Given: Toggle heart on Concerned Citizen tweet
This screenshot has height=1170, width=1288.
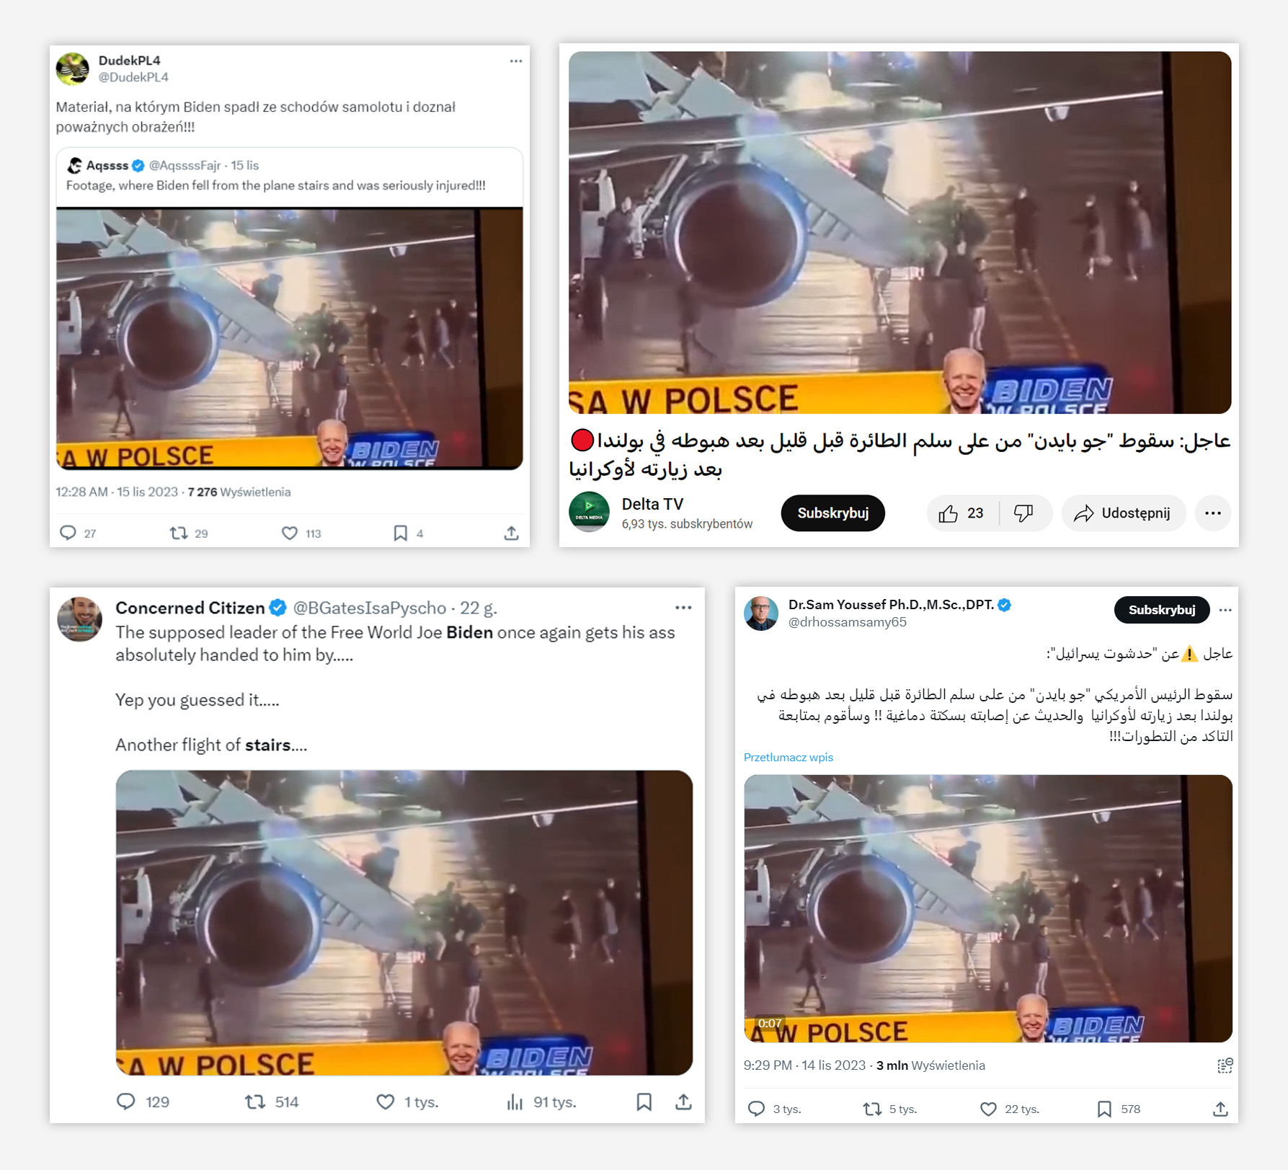Looking at the screenshot, I should 386,1102.
